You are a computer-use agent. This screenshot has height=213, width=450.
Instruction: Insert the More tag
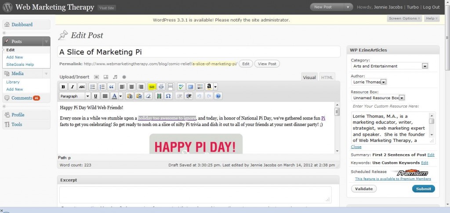coord(171,87)
